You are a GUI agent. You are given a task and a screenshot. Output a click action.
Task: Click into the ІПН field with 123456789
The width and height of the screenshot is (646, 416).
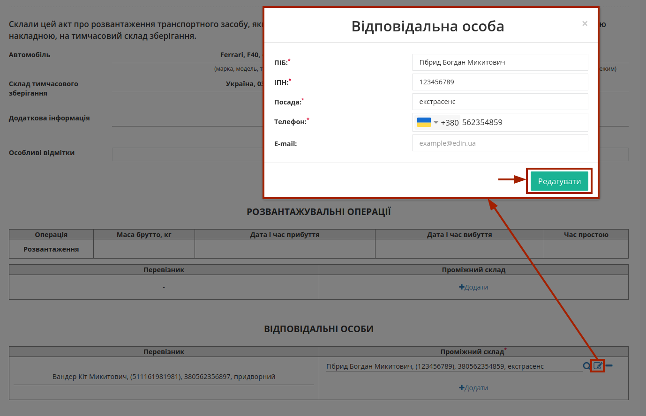500,82
